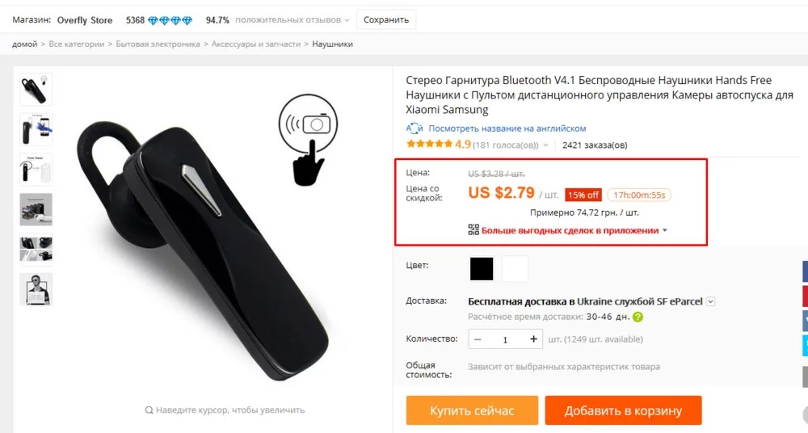The width and height of the screenshot is (808, 433).
Task: Increase quantity with the plus button
Action: (x=533, y=339)
